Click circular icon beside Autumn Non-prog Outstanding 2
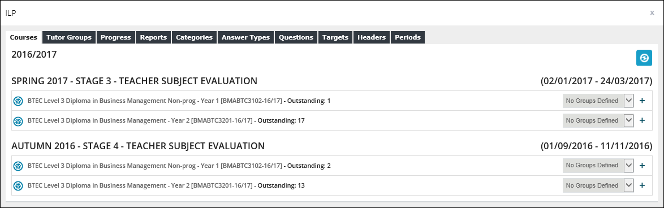The height and width of the screenshot is (208, 664). tap(18, 166)
